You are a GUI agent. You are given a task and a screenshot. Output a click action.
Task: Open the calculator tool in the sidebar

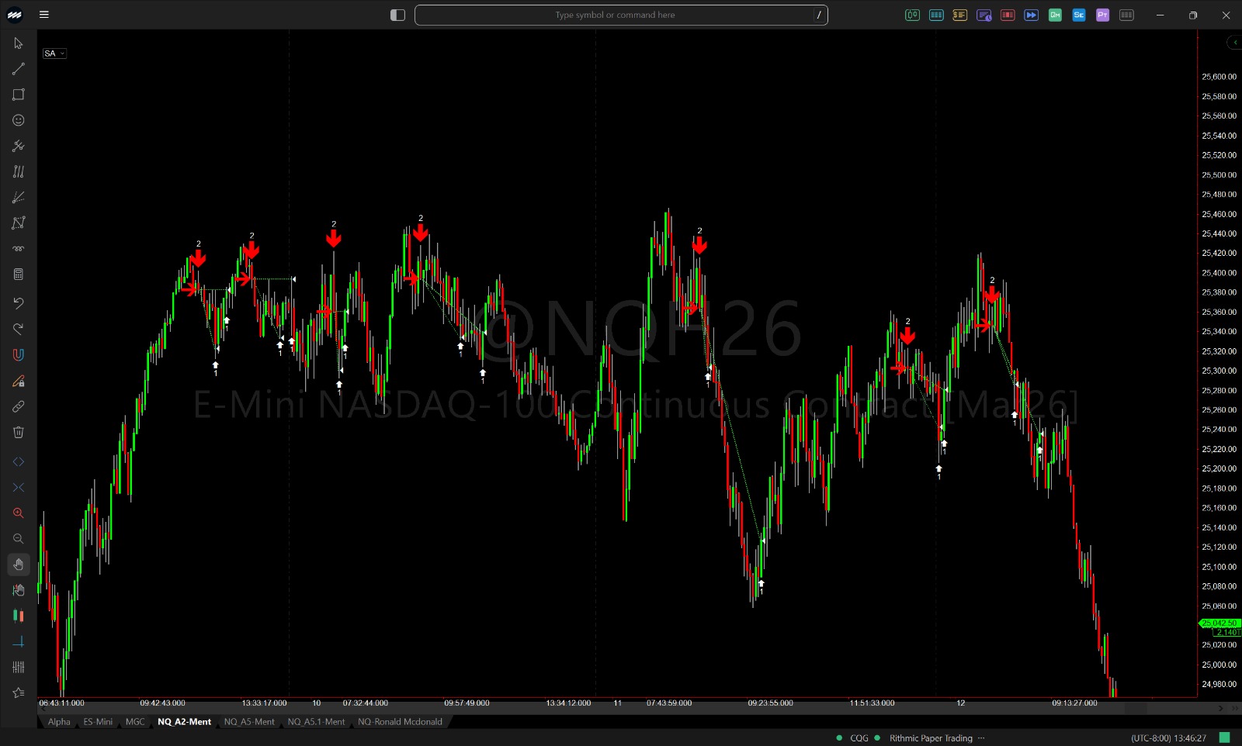(19, 275)
